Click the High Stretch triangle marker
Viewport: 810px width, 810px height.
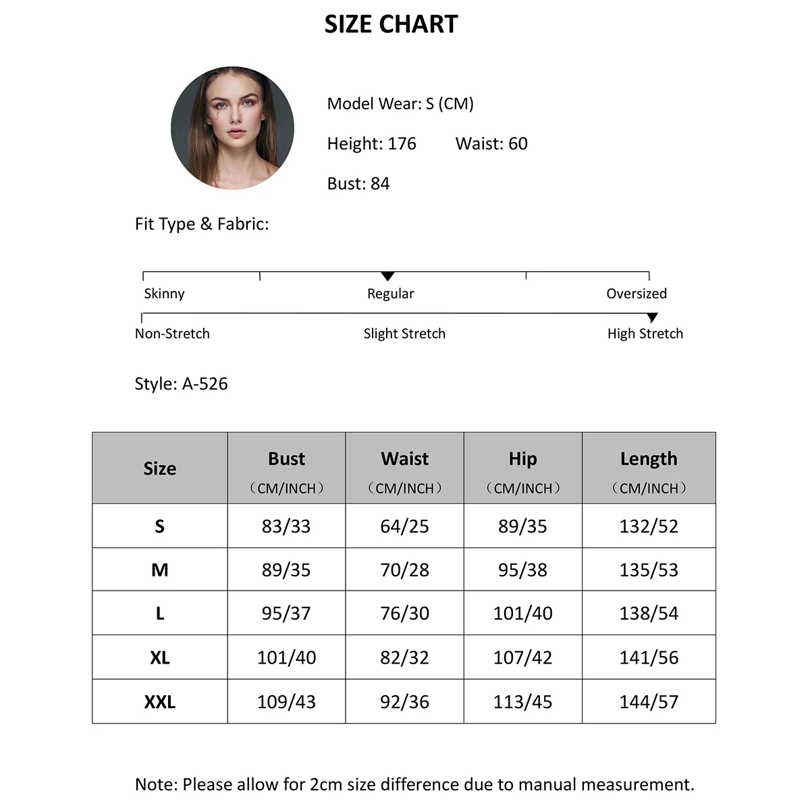pyautogui.click(x=652, y=317)
